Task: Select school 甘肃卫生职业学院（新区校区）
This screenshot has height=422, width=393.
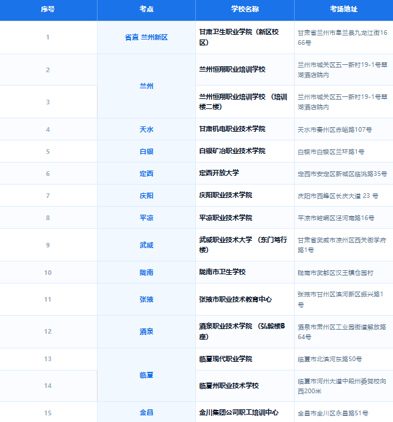Action: tap(239, 37)
